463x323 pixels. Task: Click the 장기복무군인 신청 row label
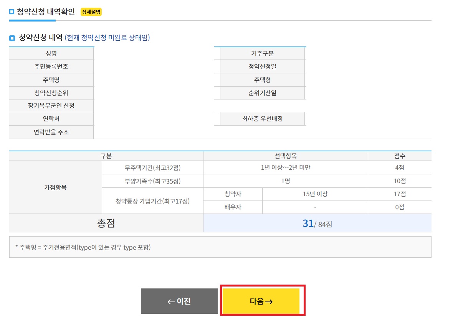[x=51, y=106]
